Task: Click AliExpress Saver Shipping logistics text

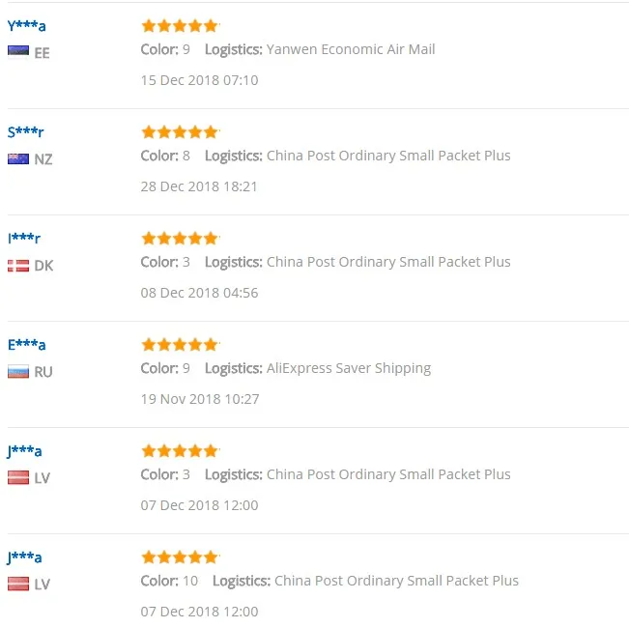Action: pyautogui.click(x=349, y=368)
